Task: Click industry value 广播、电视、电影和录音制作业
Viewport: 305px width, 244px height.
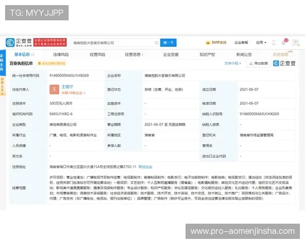Action: (x=73, y=135)
